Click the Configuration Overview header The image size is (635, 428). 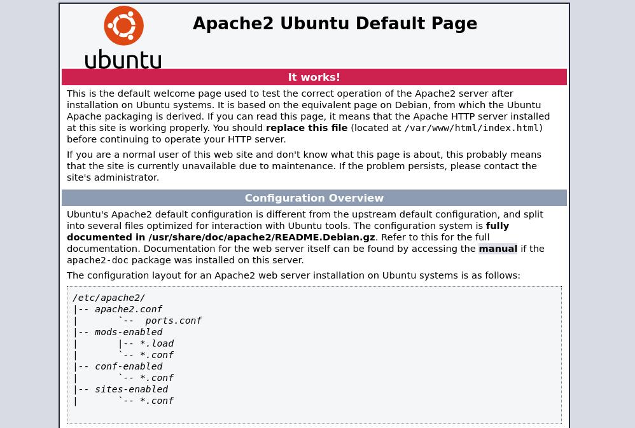pyautogui.click(x=314, y=198)
